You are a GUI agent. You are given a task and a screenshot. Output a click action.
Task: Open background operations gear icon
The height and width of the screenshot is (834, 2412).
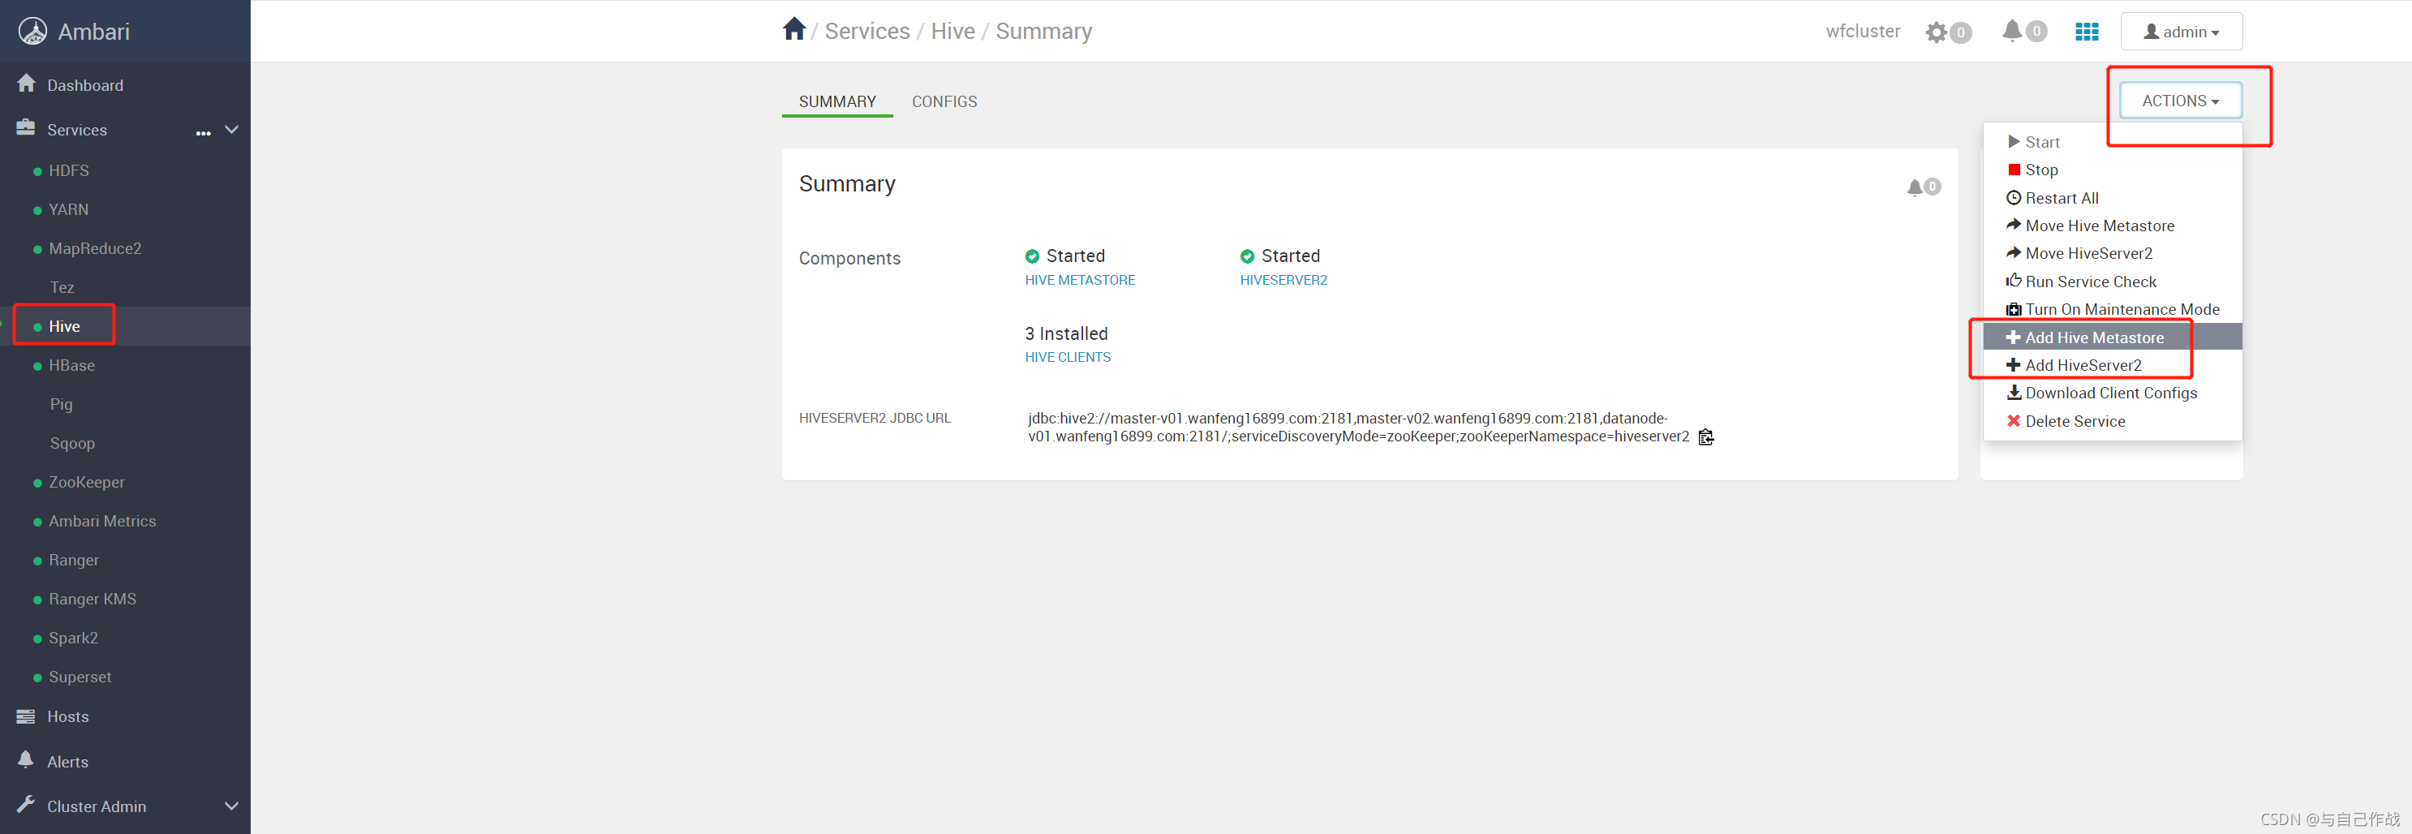click(1936, 32)
